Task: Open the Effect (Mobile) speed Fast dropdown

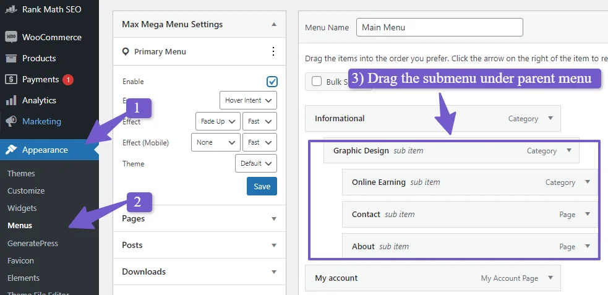Action: 260,142
